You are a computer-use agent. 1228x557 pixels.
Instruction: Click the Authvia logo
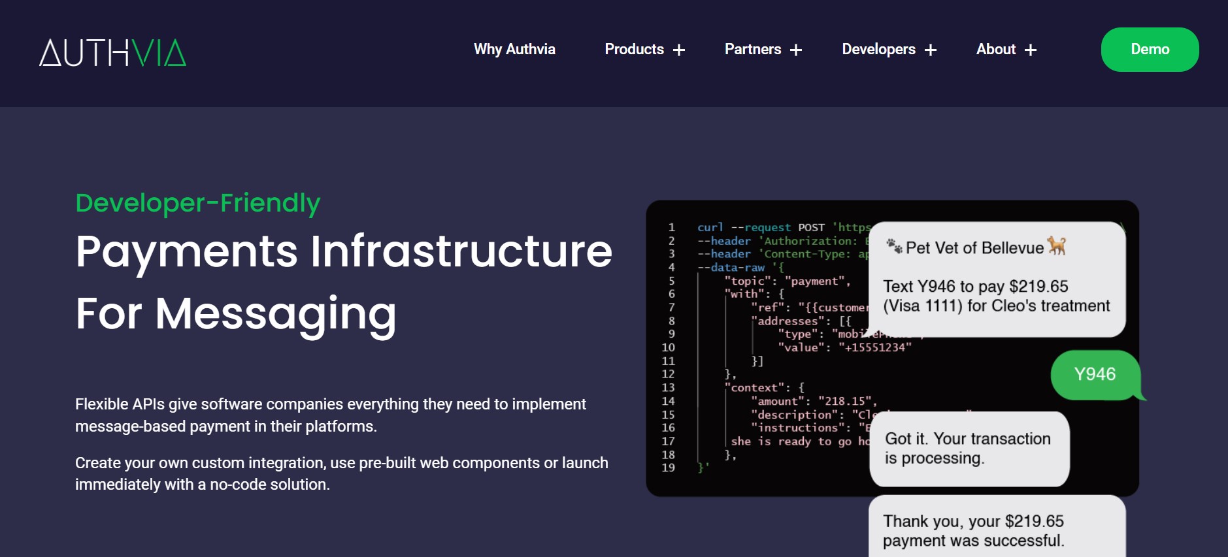coord(112,53)
